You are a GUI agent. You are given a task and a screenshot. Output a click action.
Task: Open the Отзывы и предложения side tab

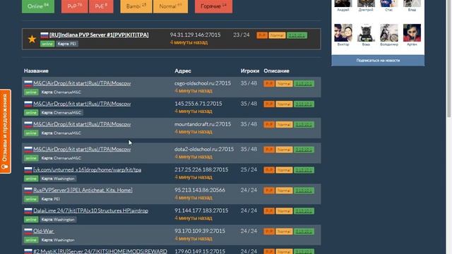click(x=6, y=131)
